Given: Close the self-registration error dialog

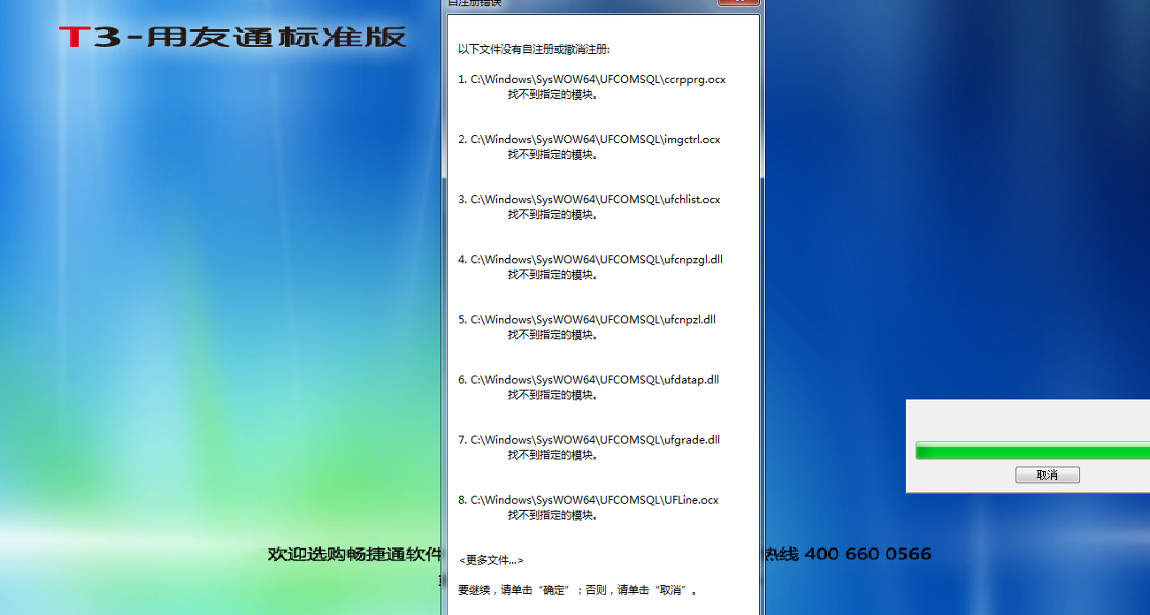Looking at the screenshot, I should pyautogui.click(x=739, y=3).
